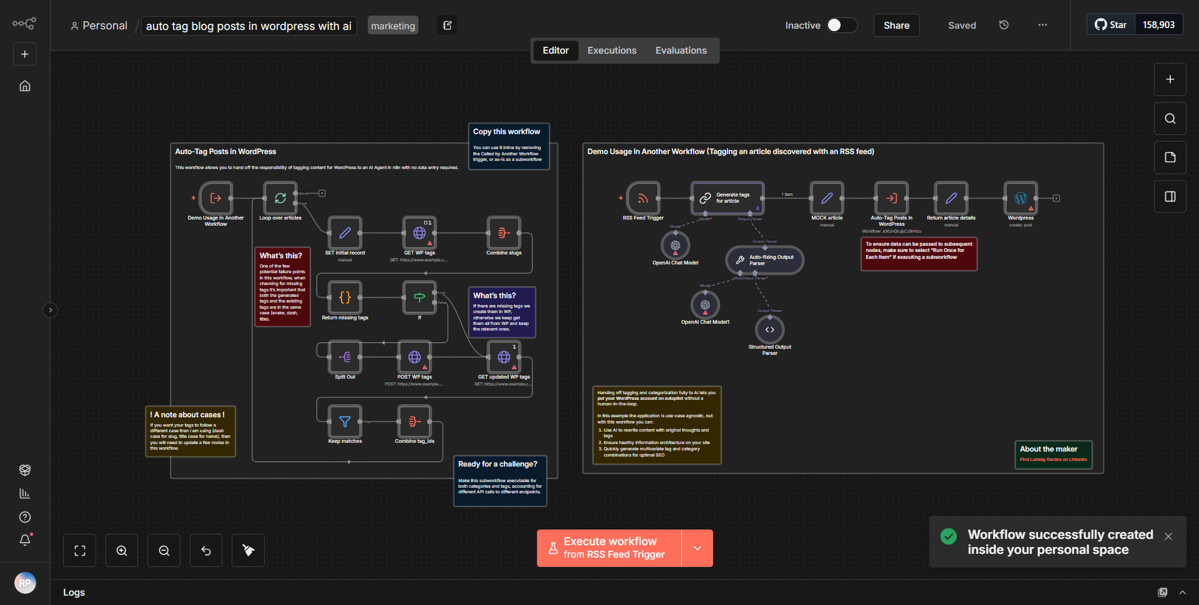Open Help question-mark icon in sidebar
The height and width of the screenshot is (605, 1199).
[x=25, y=517]
